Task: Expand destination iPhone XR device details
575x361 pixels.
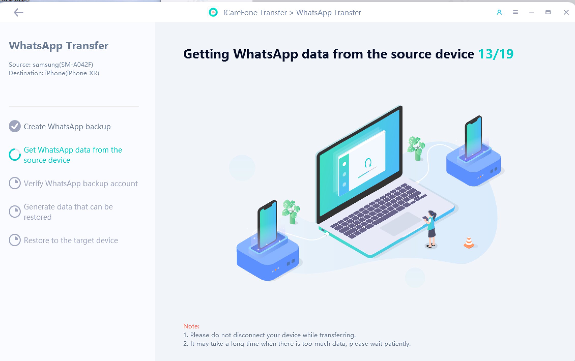Action: click(54, 73)
